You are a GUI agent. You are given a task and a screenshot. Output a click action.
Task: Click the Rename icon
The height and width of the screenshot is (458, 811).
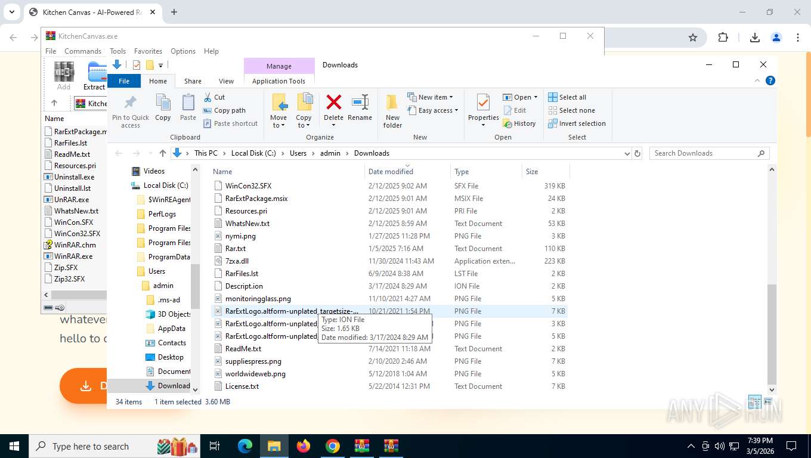[360, 103]
